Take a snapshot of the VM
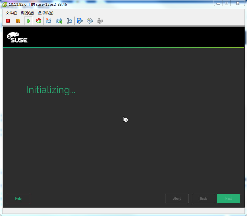Screen dimensions: 247x216 [x=49, y=21]
